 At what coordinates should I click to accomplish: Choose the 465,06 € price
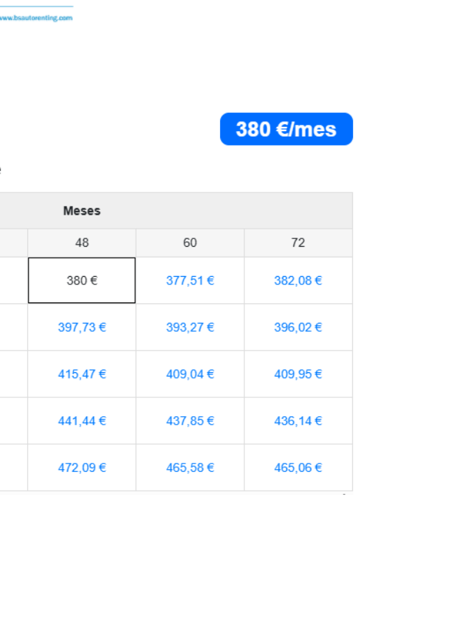coord(298,467)
